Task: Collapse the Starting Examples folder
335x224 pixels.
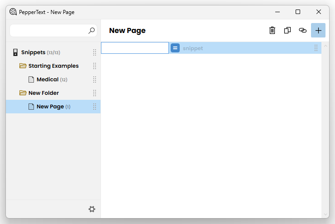Action: [x=23, y=66]
